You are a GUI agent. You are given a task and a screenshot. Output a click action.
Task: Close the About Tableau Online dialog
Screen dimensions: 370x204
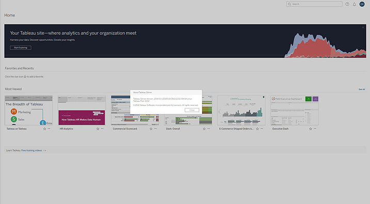[x=192, y=110]
